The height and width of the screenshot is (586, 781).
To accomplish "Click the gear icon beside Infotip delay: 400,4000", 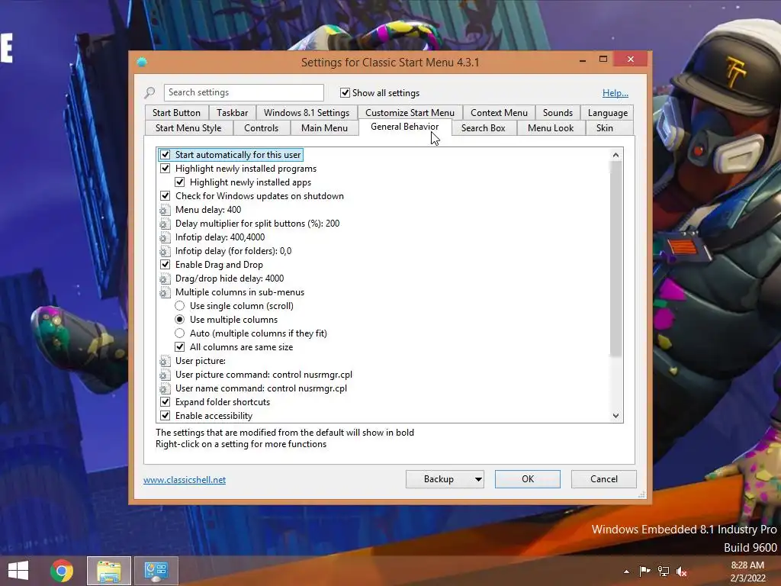I will pos(165,238).
